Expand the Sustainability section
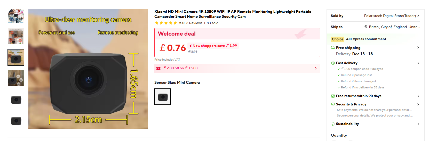This screenshot has height=141, width=429. [x=418, y=124]
